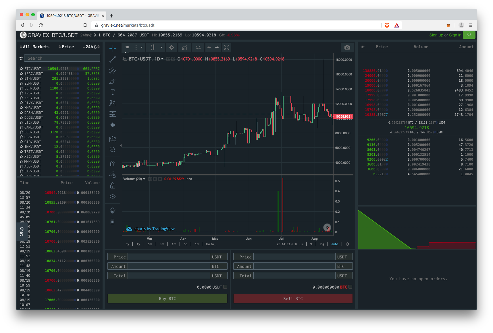Select the trend line drawing tool
The image size is (493, 333).
(x=113, y=59)
